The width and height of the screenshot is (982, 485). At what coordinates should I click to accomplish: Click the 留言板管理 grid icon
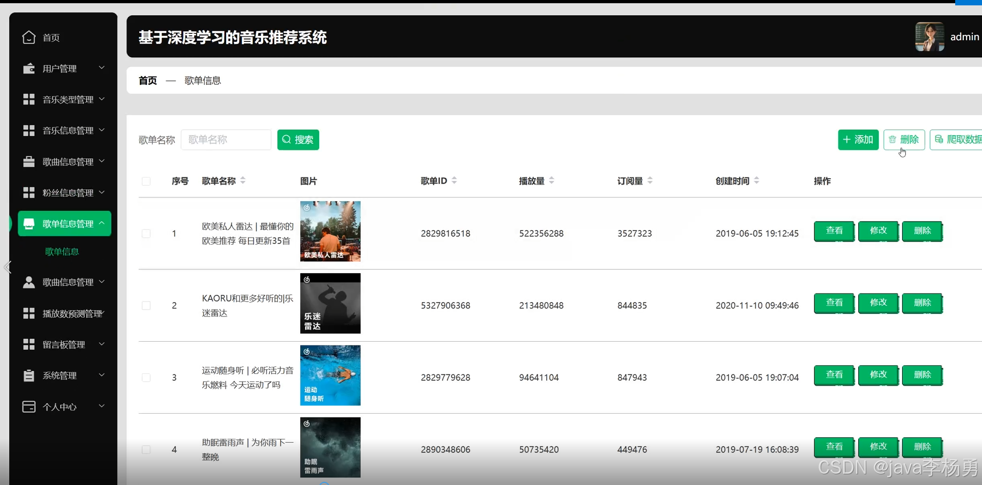[x=29, y=344]
